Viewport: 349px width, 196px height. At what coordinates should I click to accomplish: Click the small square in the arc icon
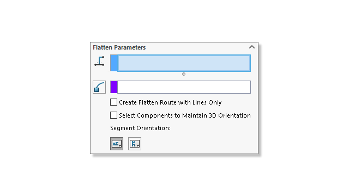pyautogui.click(x=97, y=90)
